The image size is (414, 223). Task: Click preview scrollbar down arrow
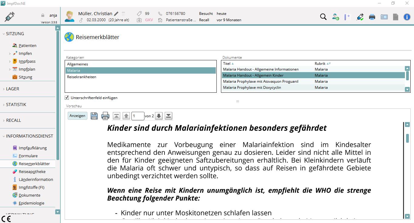pyautogui.click(x=407, y=216)
